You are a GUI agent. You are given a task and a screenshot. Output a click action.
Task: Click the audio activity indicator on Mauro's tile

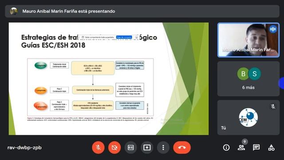coord(273,29)
